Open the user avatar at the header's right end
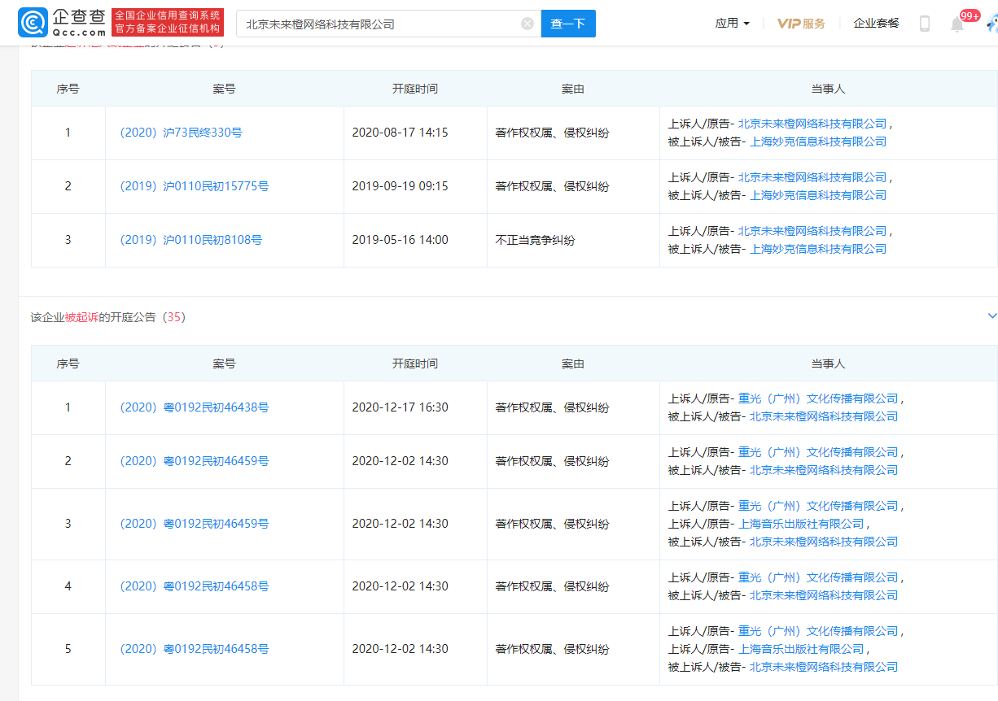Image resolution: width=998 pixels, height=701 pixels. [991, 24]
